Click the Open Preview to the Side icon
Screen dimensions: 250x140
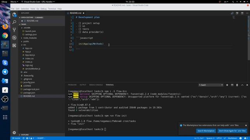pos(237,13)
